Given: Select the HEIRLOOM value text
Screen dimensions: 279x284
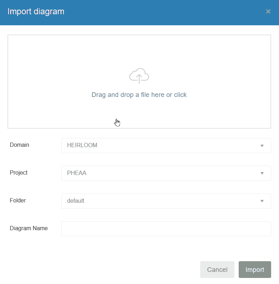Looking at the screenshot, I should point(82,145).
